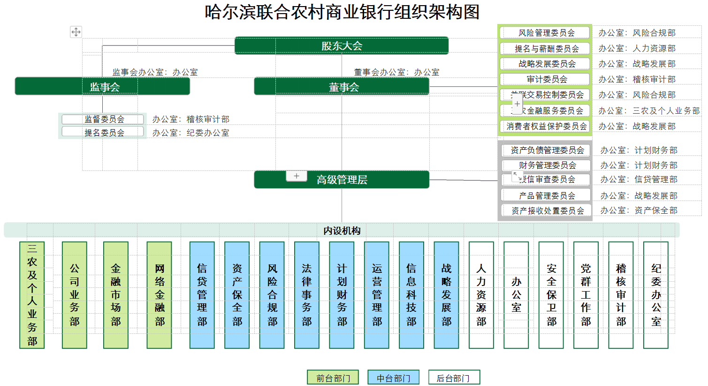Select the 董事会 box

(x=342, y=86)
